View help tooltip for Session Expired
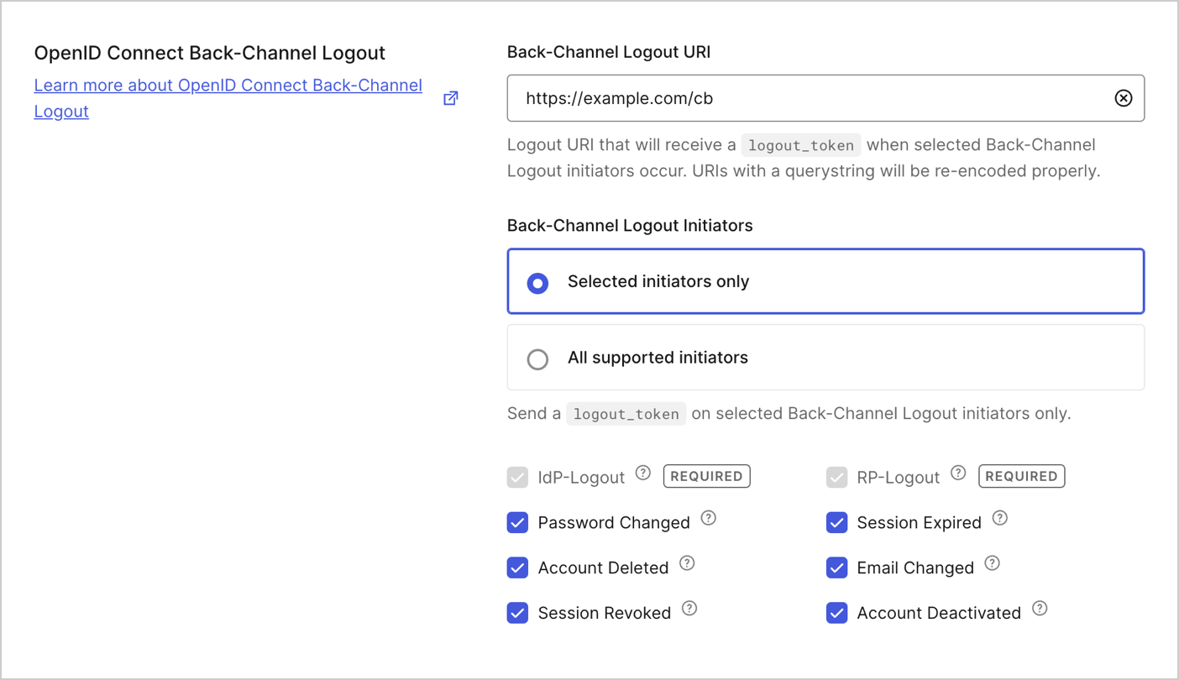This screenshot has width=1179, height=680. click(999, 518)
